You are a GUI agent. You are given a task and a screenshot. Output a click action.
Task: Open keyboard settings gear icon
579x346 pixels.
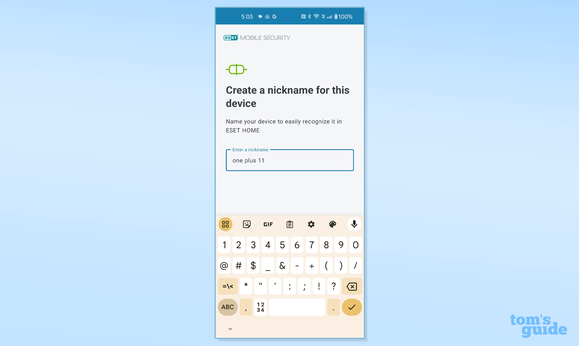(x=311, y=224)
